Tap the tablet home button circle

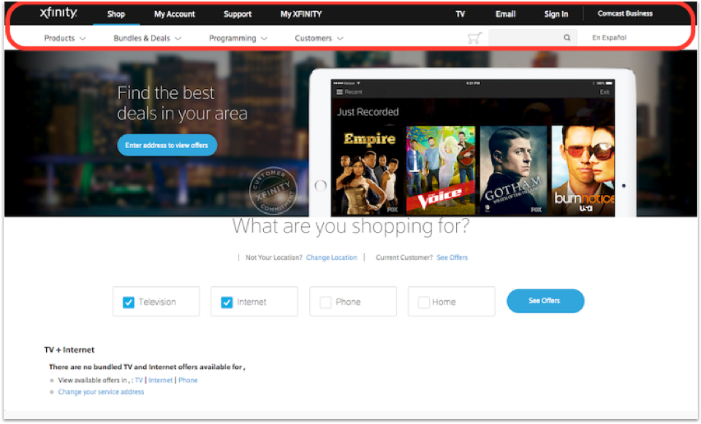point(321,185)
